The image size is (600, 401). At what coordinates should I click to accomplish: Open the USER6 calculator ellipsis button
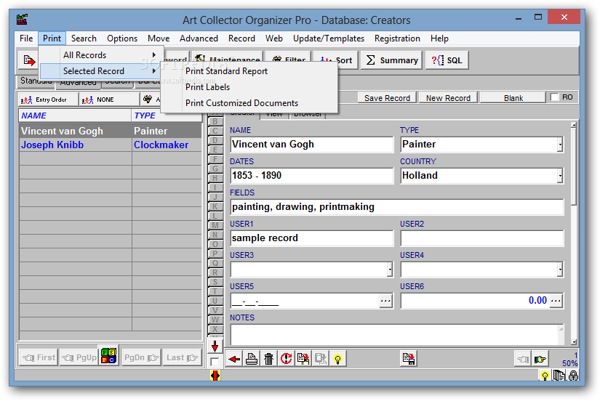[556, 301]
